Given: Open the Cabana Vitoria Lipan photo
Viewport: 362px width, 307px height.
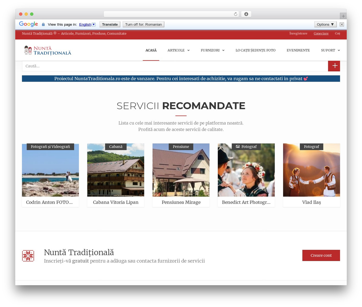Looking at the screenshot, I should 116,170.
